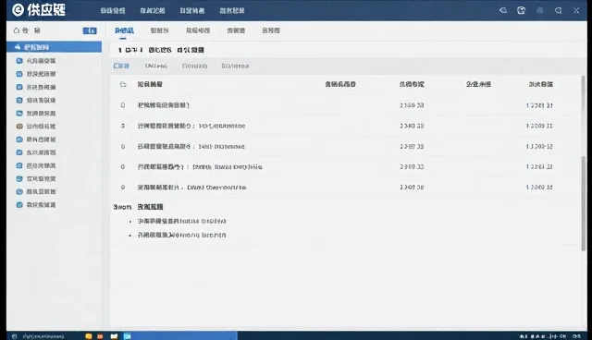Click the taskbar start button
The image size is (592, 340).
[x=14, y=336]
